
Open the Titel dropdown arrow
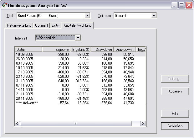87,16
